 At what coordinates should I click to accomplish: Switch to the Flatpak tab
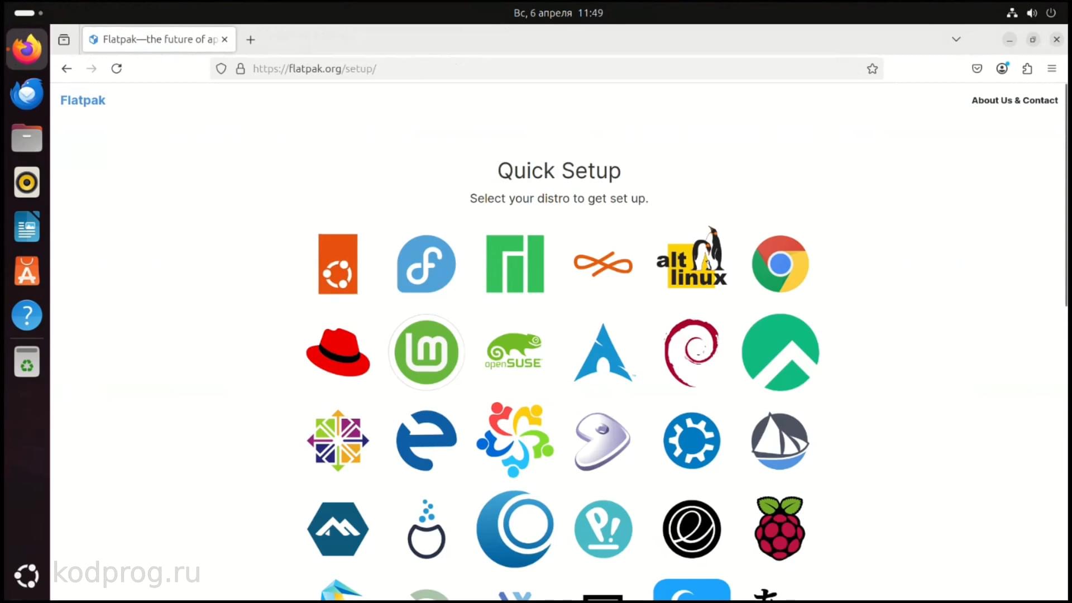click(x=159, y=40)
